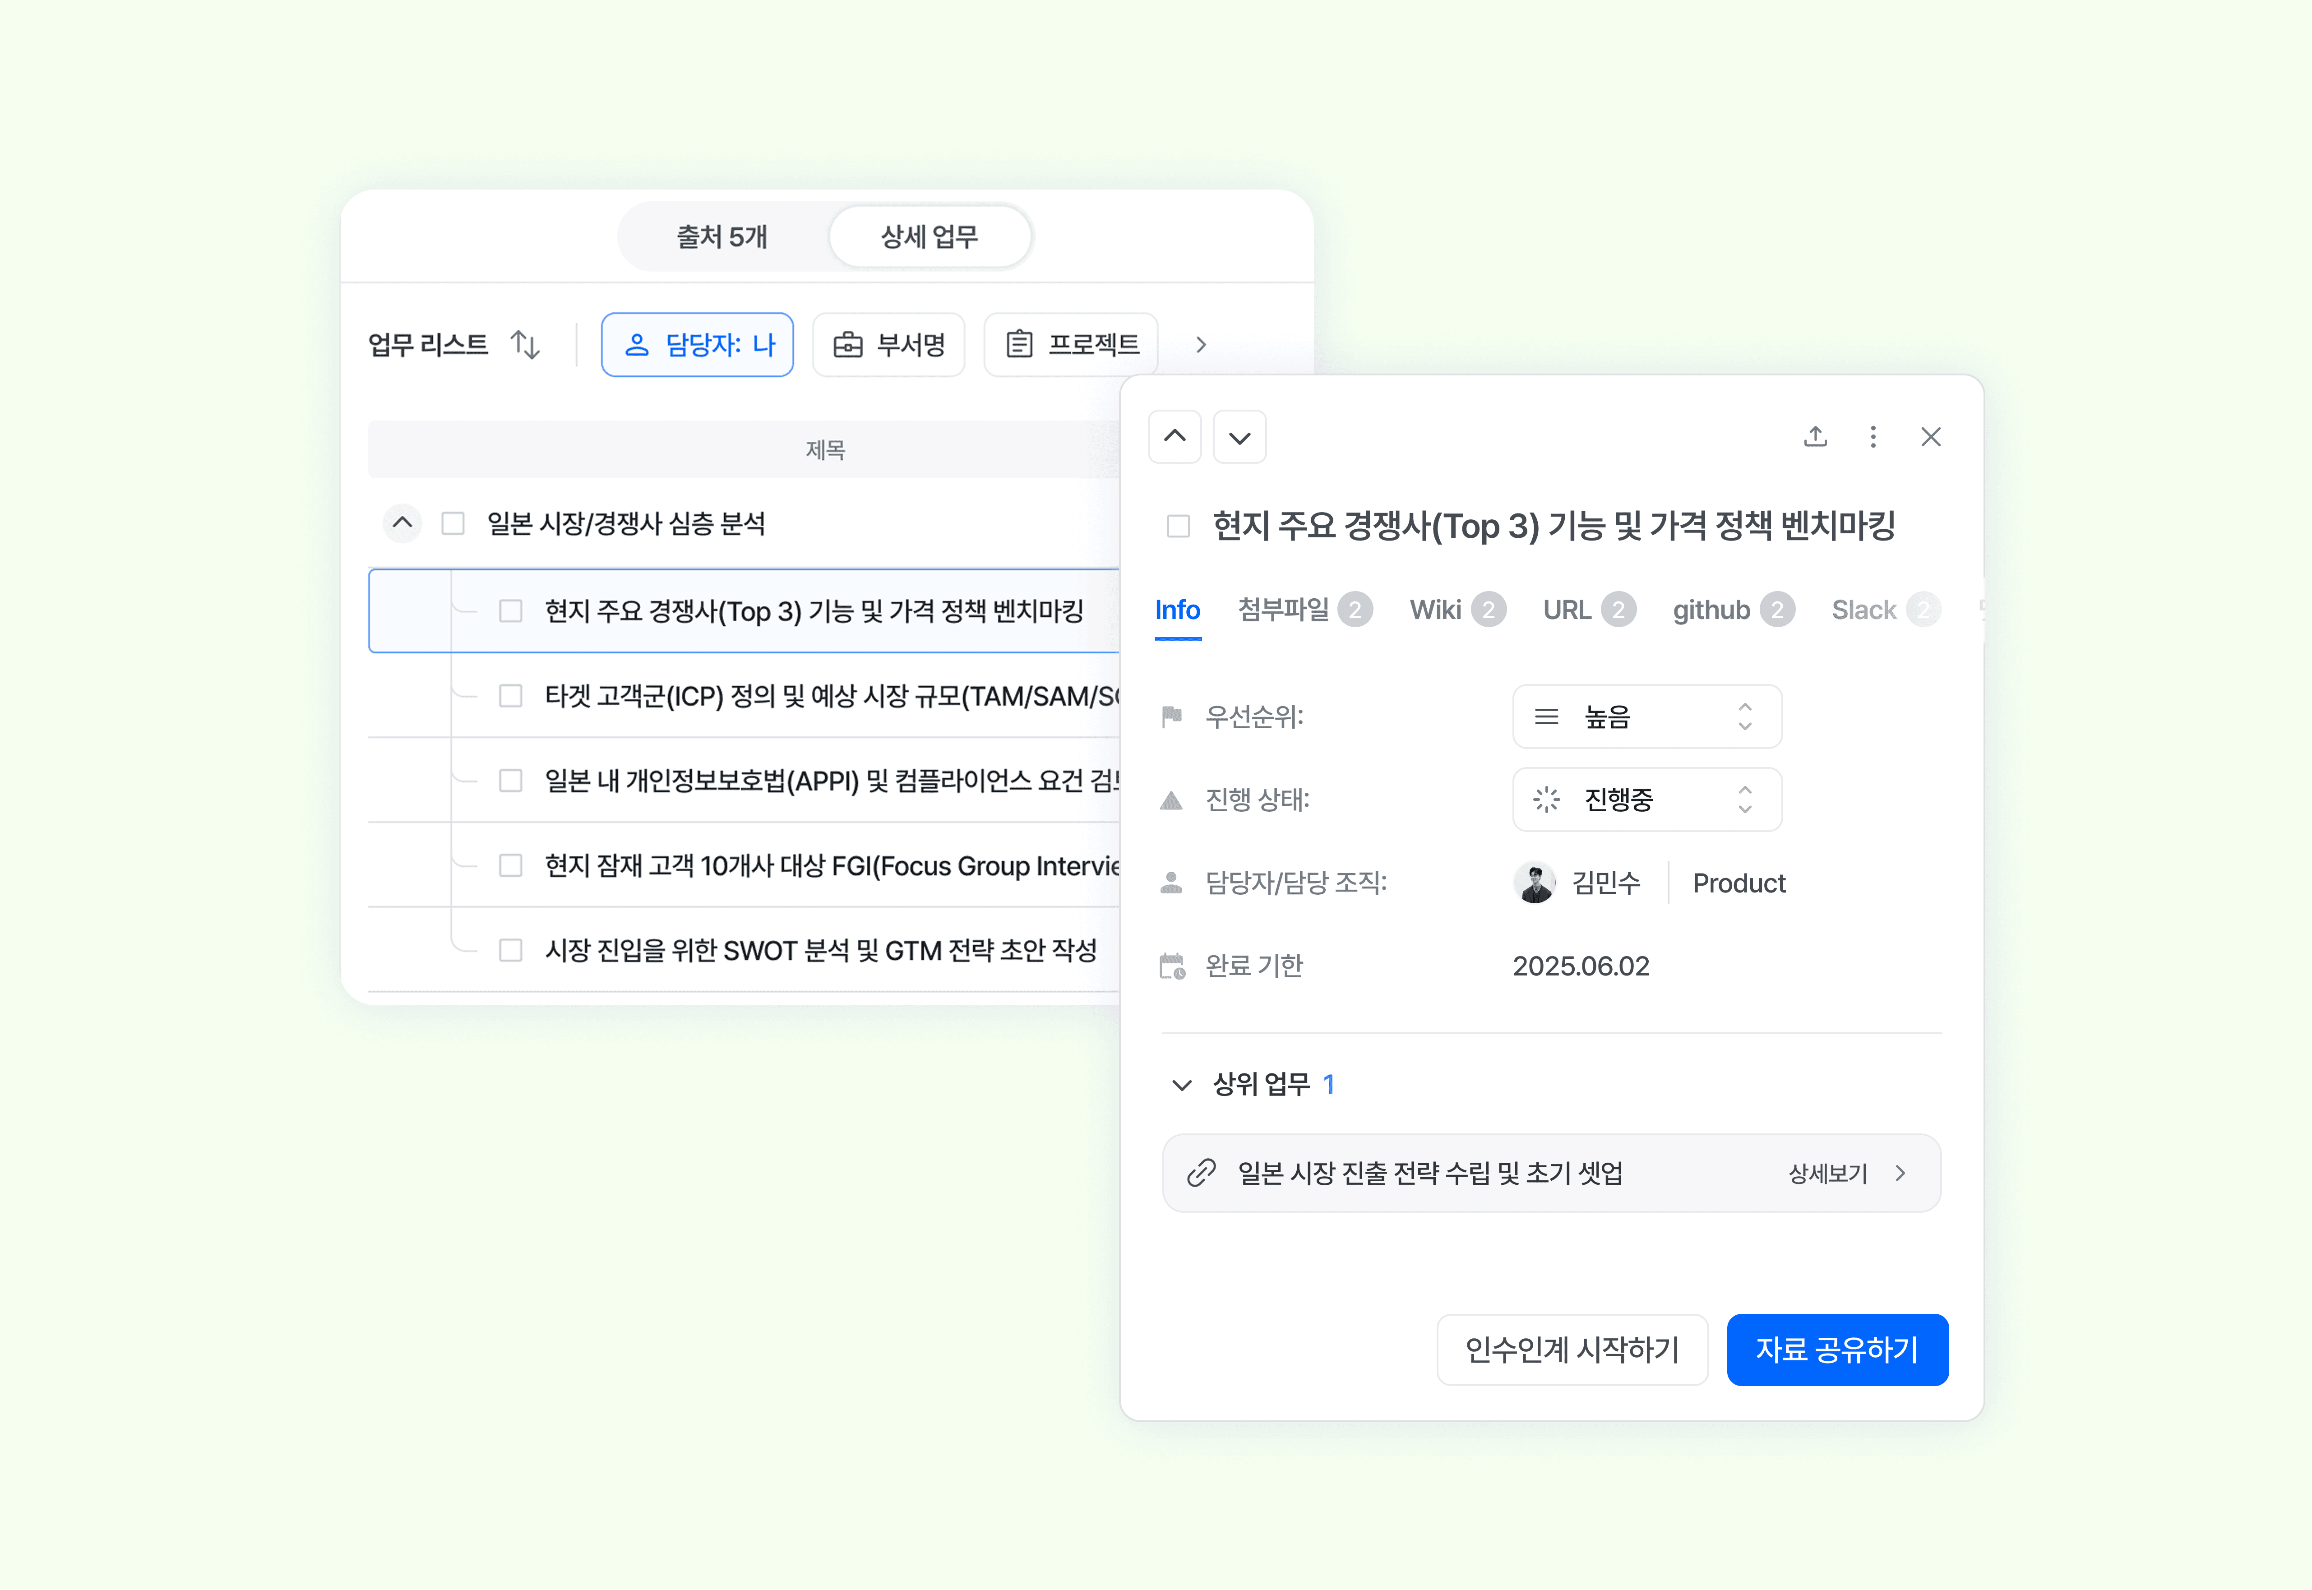The image size is (2312, 1590).
Task: Open the 진행 상태 진행중 dropdown
Action: coord(1646,799)
